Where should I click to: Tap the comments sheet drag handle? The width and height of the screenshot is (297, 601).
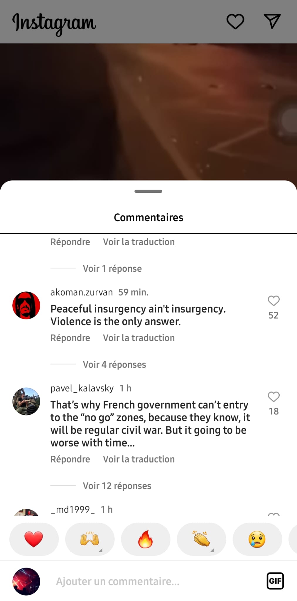pyautogui.click(x=148, y=191)
